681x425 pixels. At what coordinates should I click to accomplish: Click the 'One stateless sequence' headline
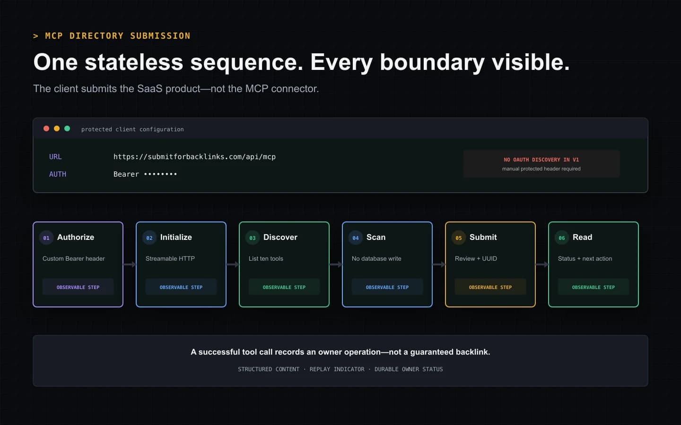point(301,62)
